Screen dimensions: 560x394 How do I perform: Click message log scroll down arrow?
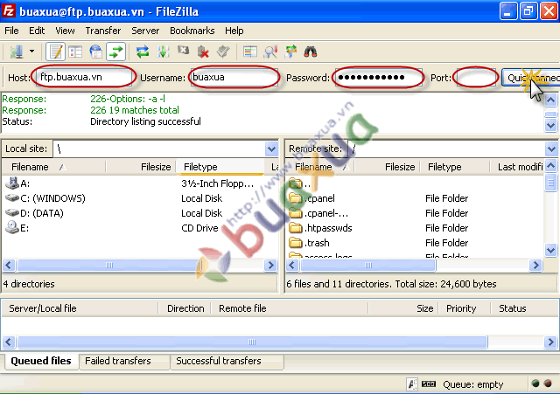click(550, 125)
